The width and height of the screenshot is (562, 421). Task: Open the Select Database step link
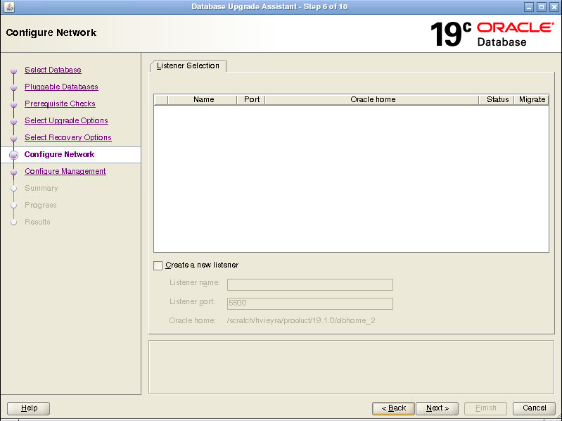tap(53, 70)
